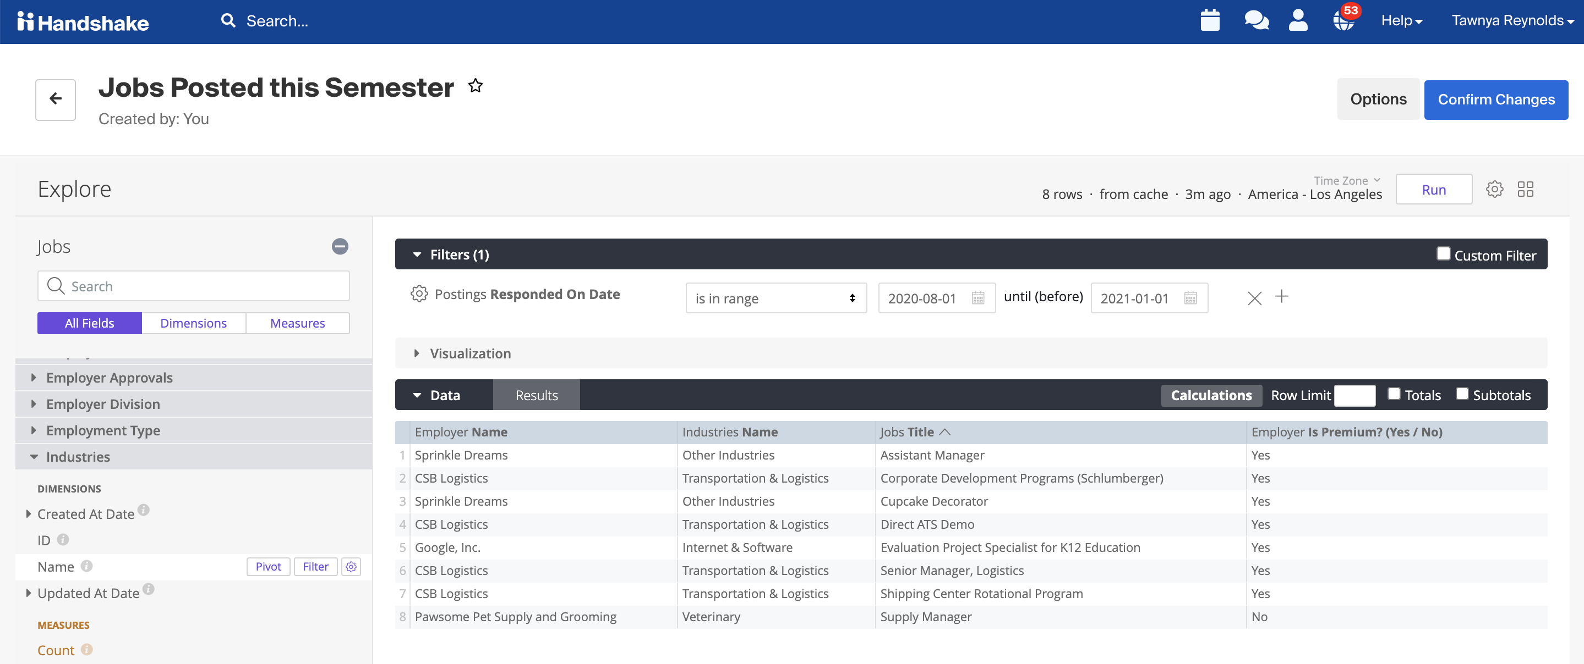This screenshot has width=1584, height=664.
Task: Click info icon next to Updated At Date
Action: point(148,589)
